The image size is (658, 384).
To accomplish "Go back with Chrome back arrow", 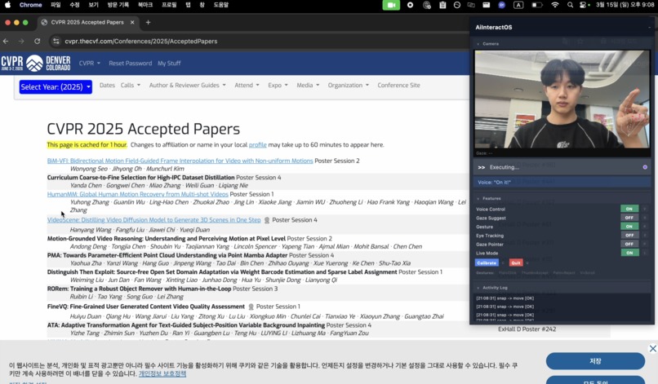I will [x=6, y=41].
